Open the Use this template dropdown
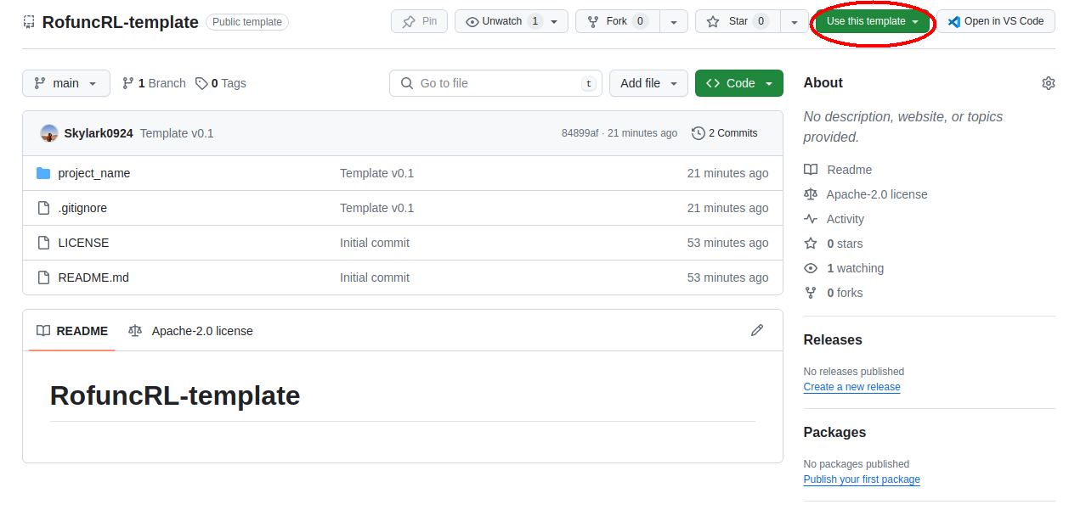 click(x=873, y=21)
